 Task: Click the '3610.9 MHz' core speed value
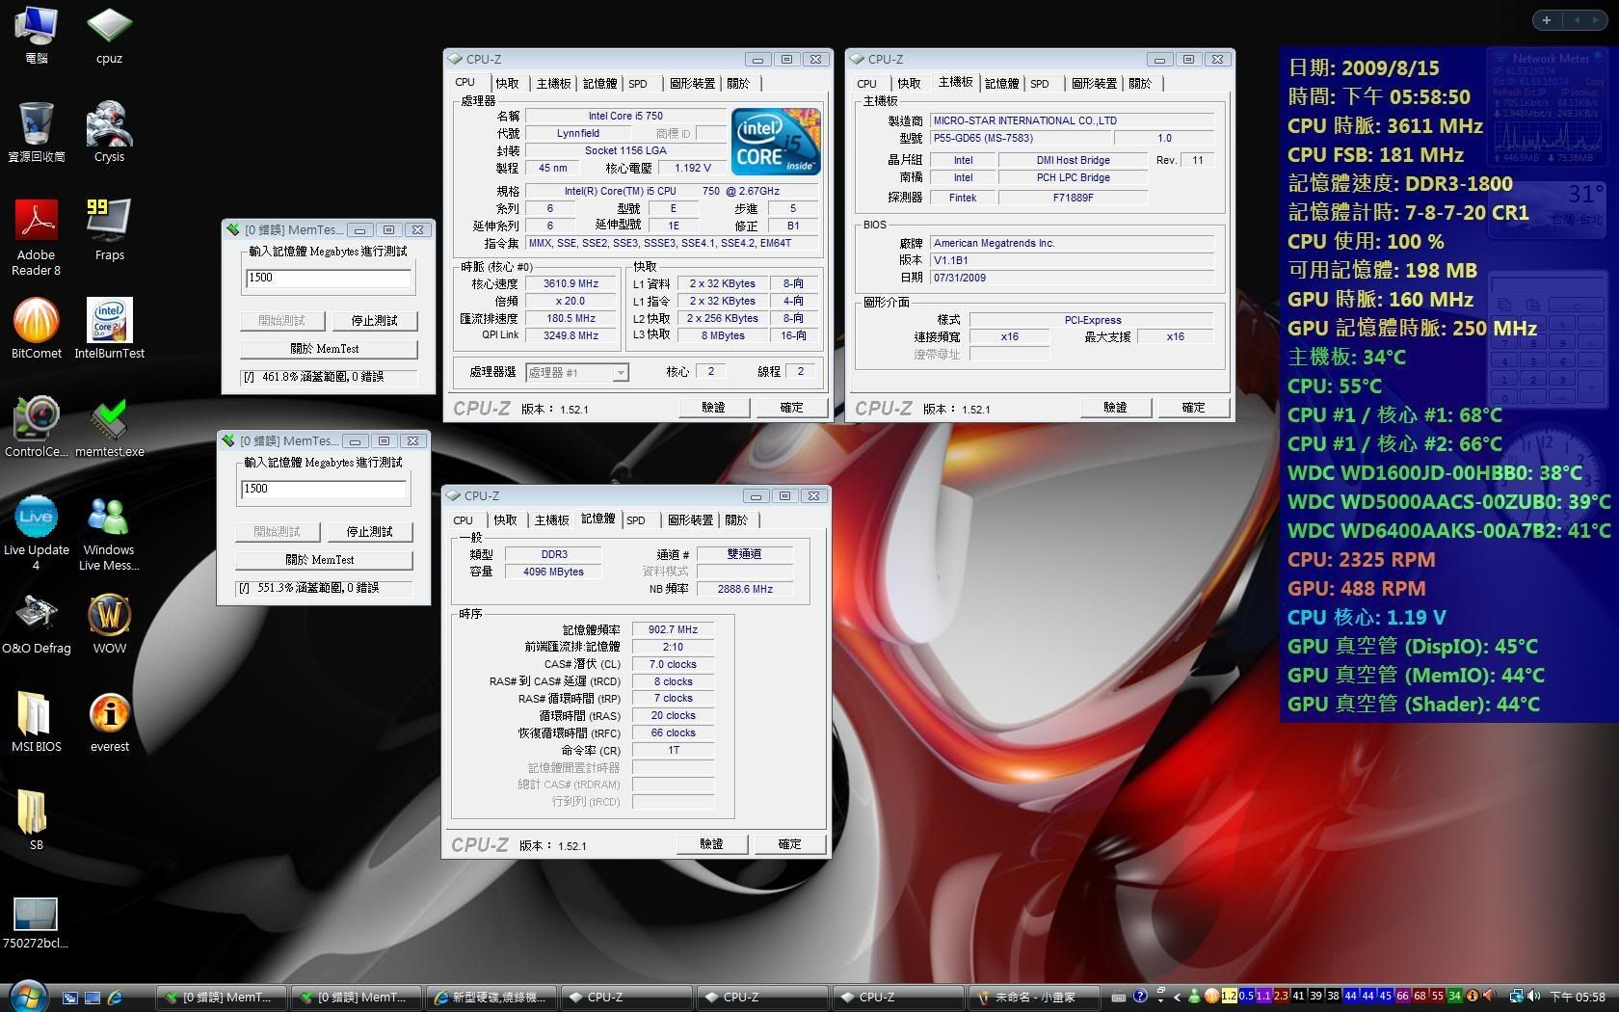coord(571,283)
